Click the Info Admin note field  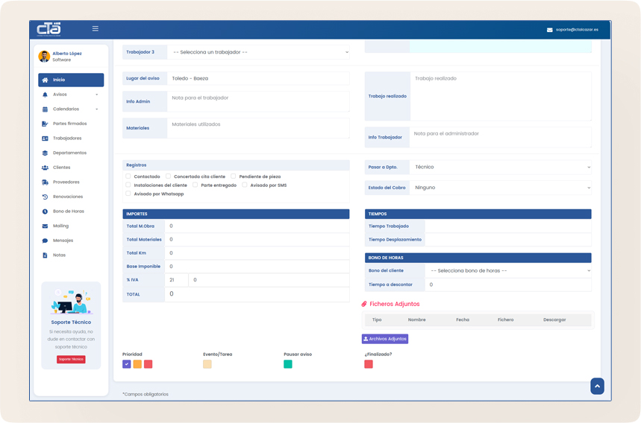(258, 101)
